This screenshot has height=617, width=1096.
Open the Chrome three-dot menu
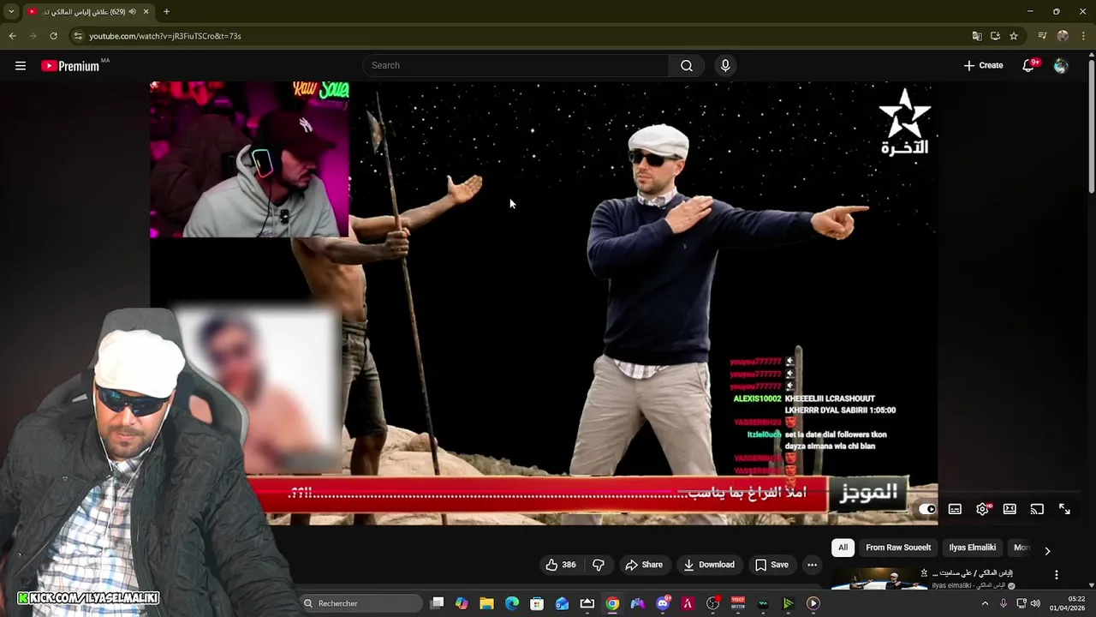click(1083, 36)
